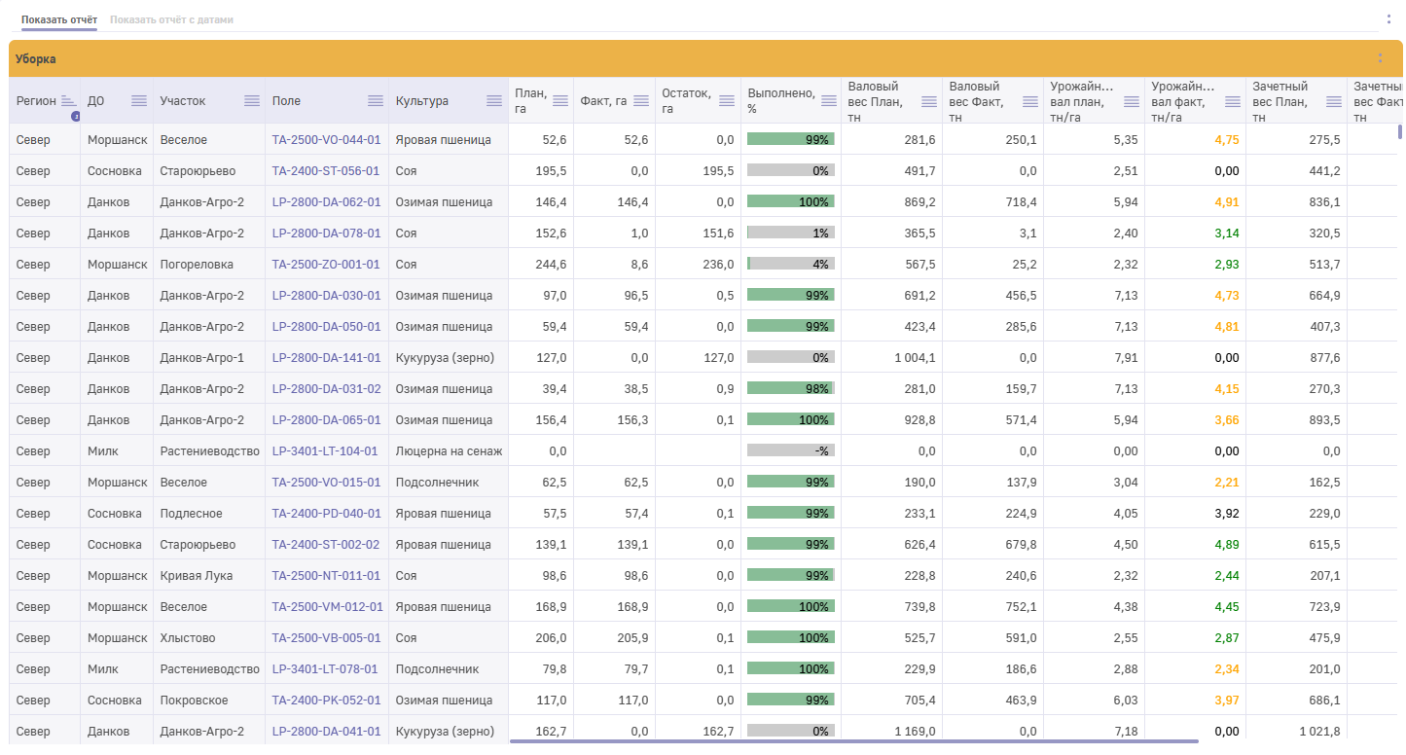
Task: Open the Валовый вес Факт column menu
Action: [1030, 101]
